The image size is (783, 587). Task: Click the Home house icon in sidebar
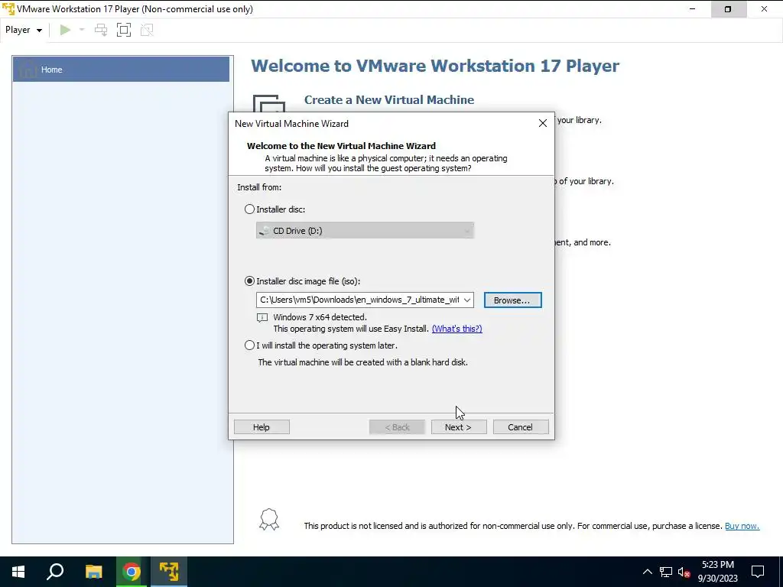pos(28,69)
